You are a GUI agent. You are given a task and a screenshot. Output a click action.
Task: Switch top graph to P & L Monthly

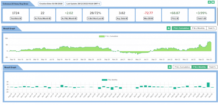pos(198,28)
